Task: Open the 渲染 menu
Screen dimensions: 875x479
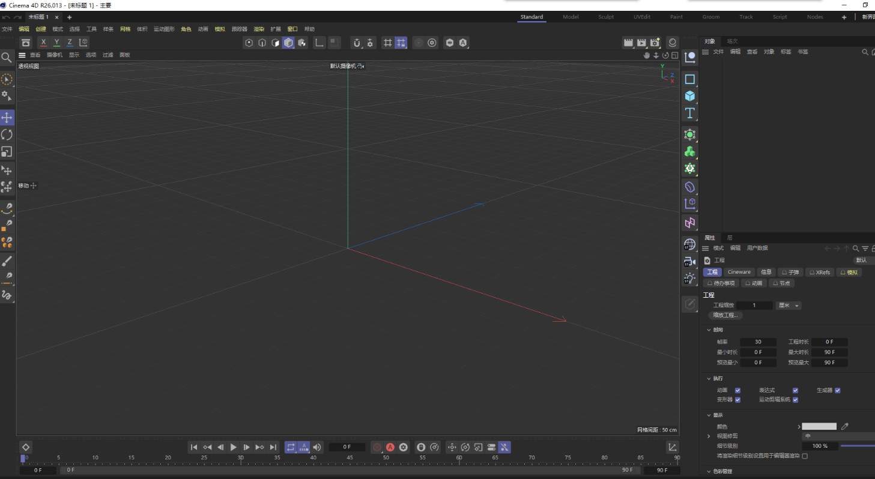Action: coord(258,29)
